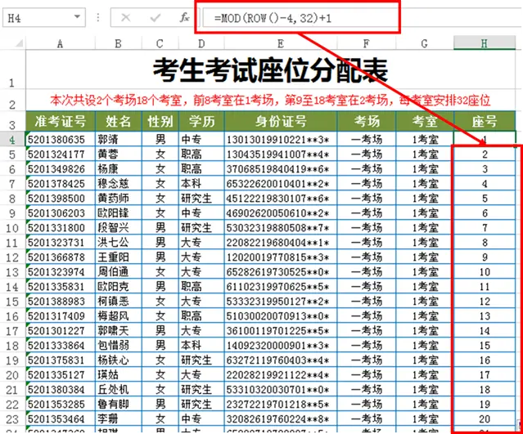Open the Name Box dropdown arrow

[77, 16]
